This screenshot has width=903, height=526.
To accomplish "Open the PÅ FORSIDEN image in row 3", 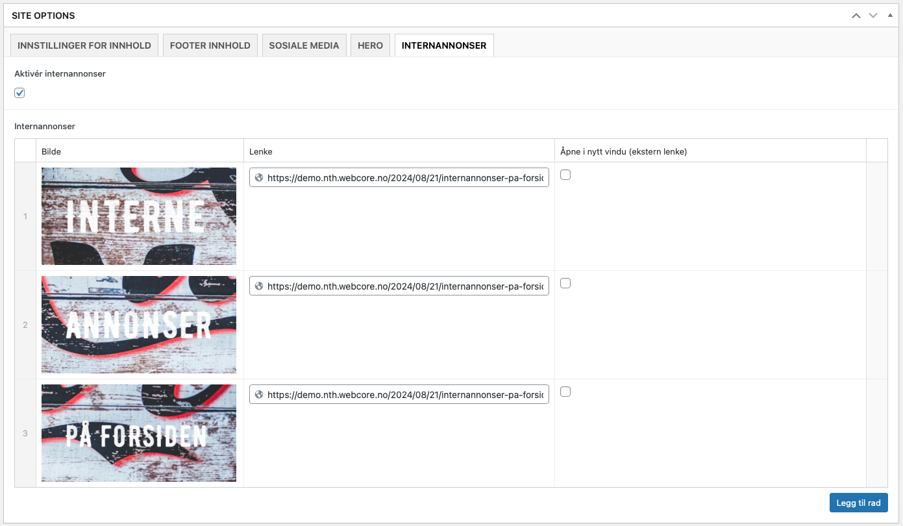I will tap(139, 433).
